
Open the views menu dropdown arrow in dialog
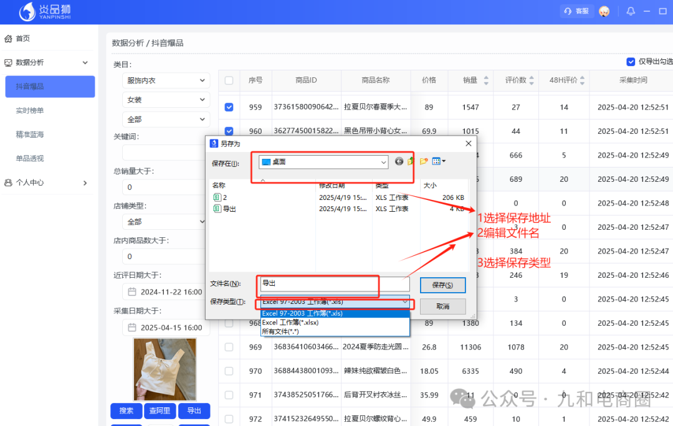click(x=444, y=161)
